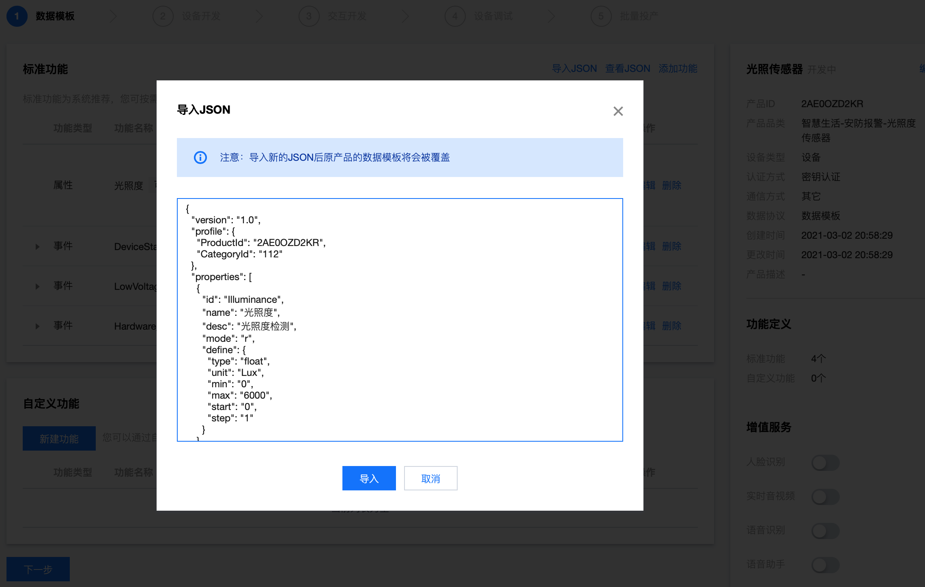Enable the 实时音视频 switch
The width and height of the screenshot is (925, 587).
click(x=825, y=496)
